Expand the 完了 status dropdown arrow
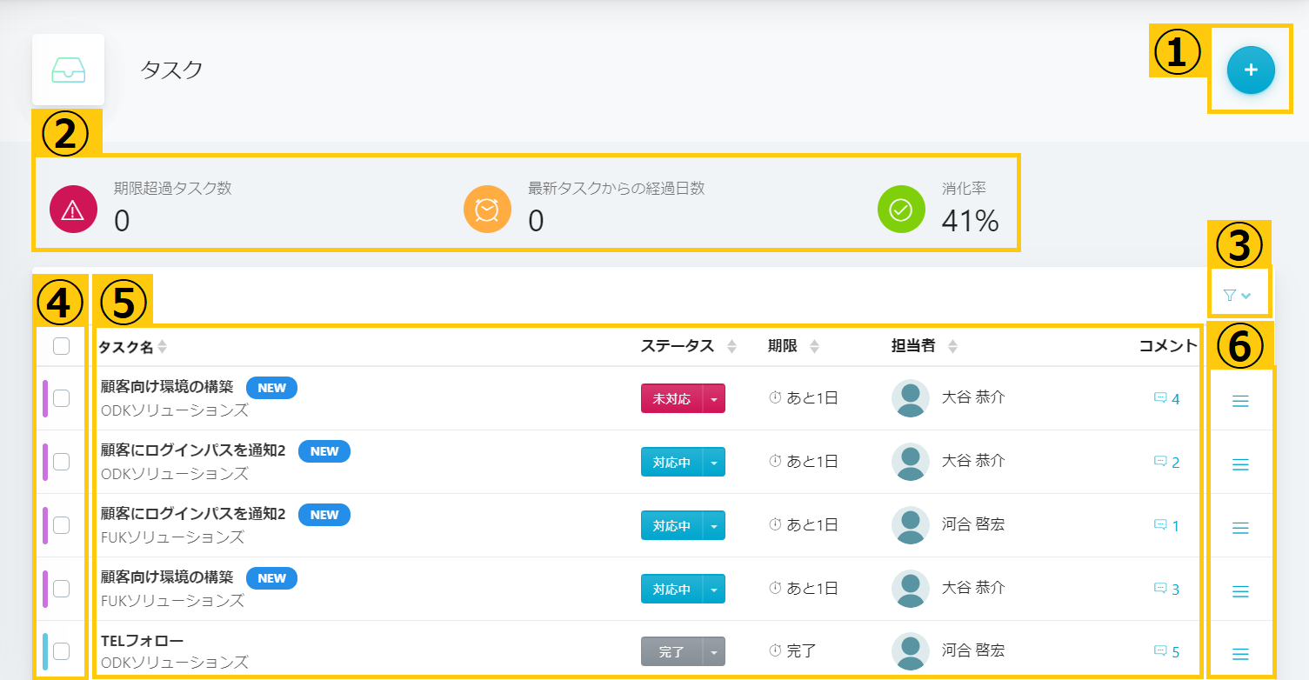Viewport: 1309px width, 680px height. (713, 651)
